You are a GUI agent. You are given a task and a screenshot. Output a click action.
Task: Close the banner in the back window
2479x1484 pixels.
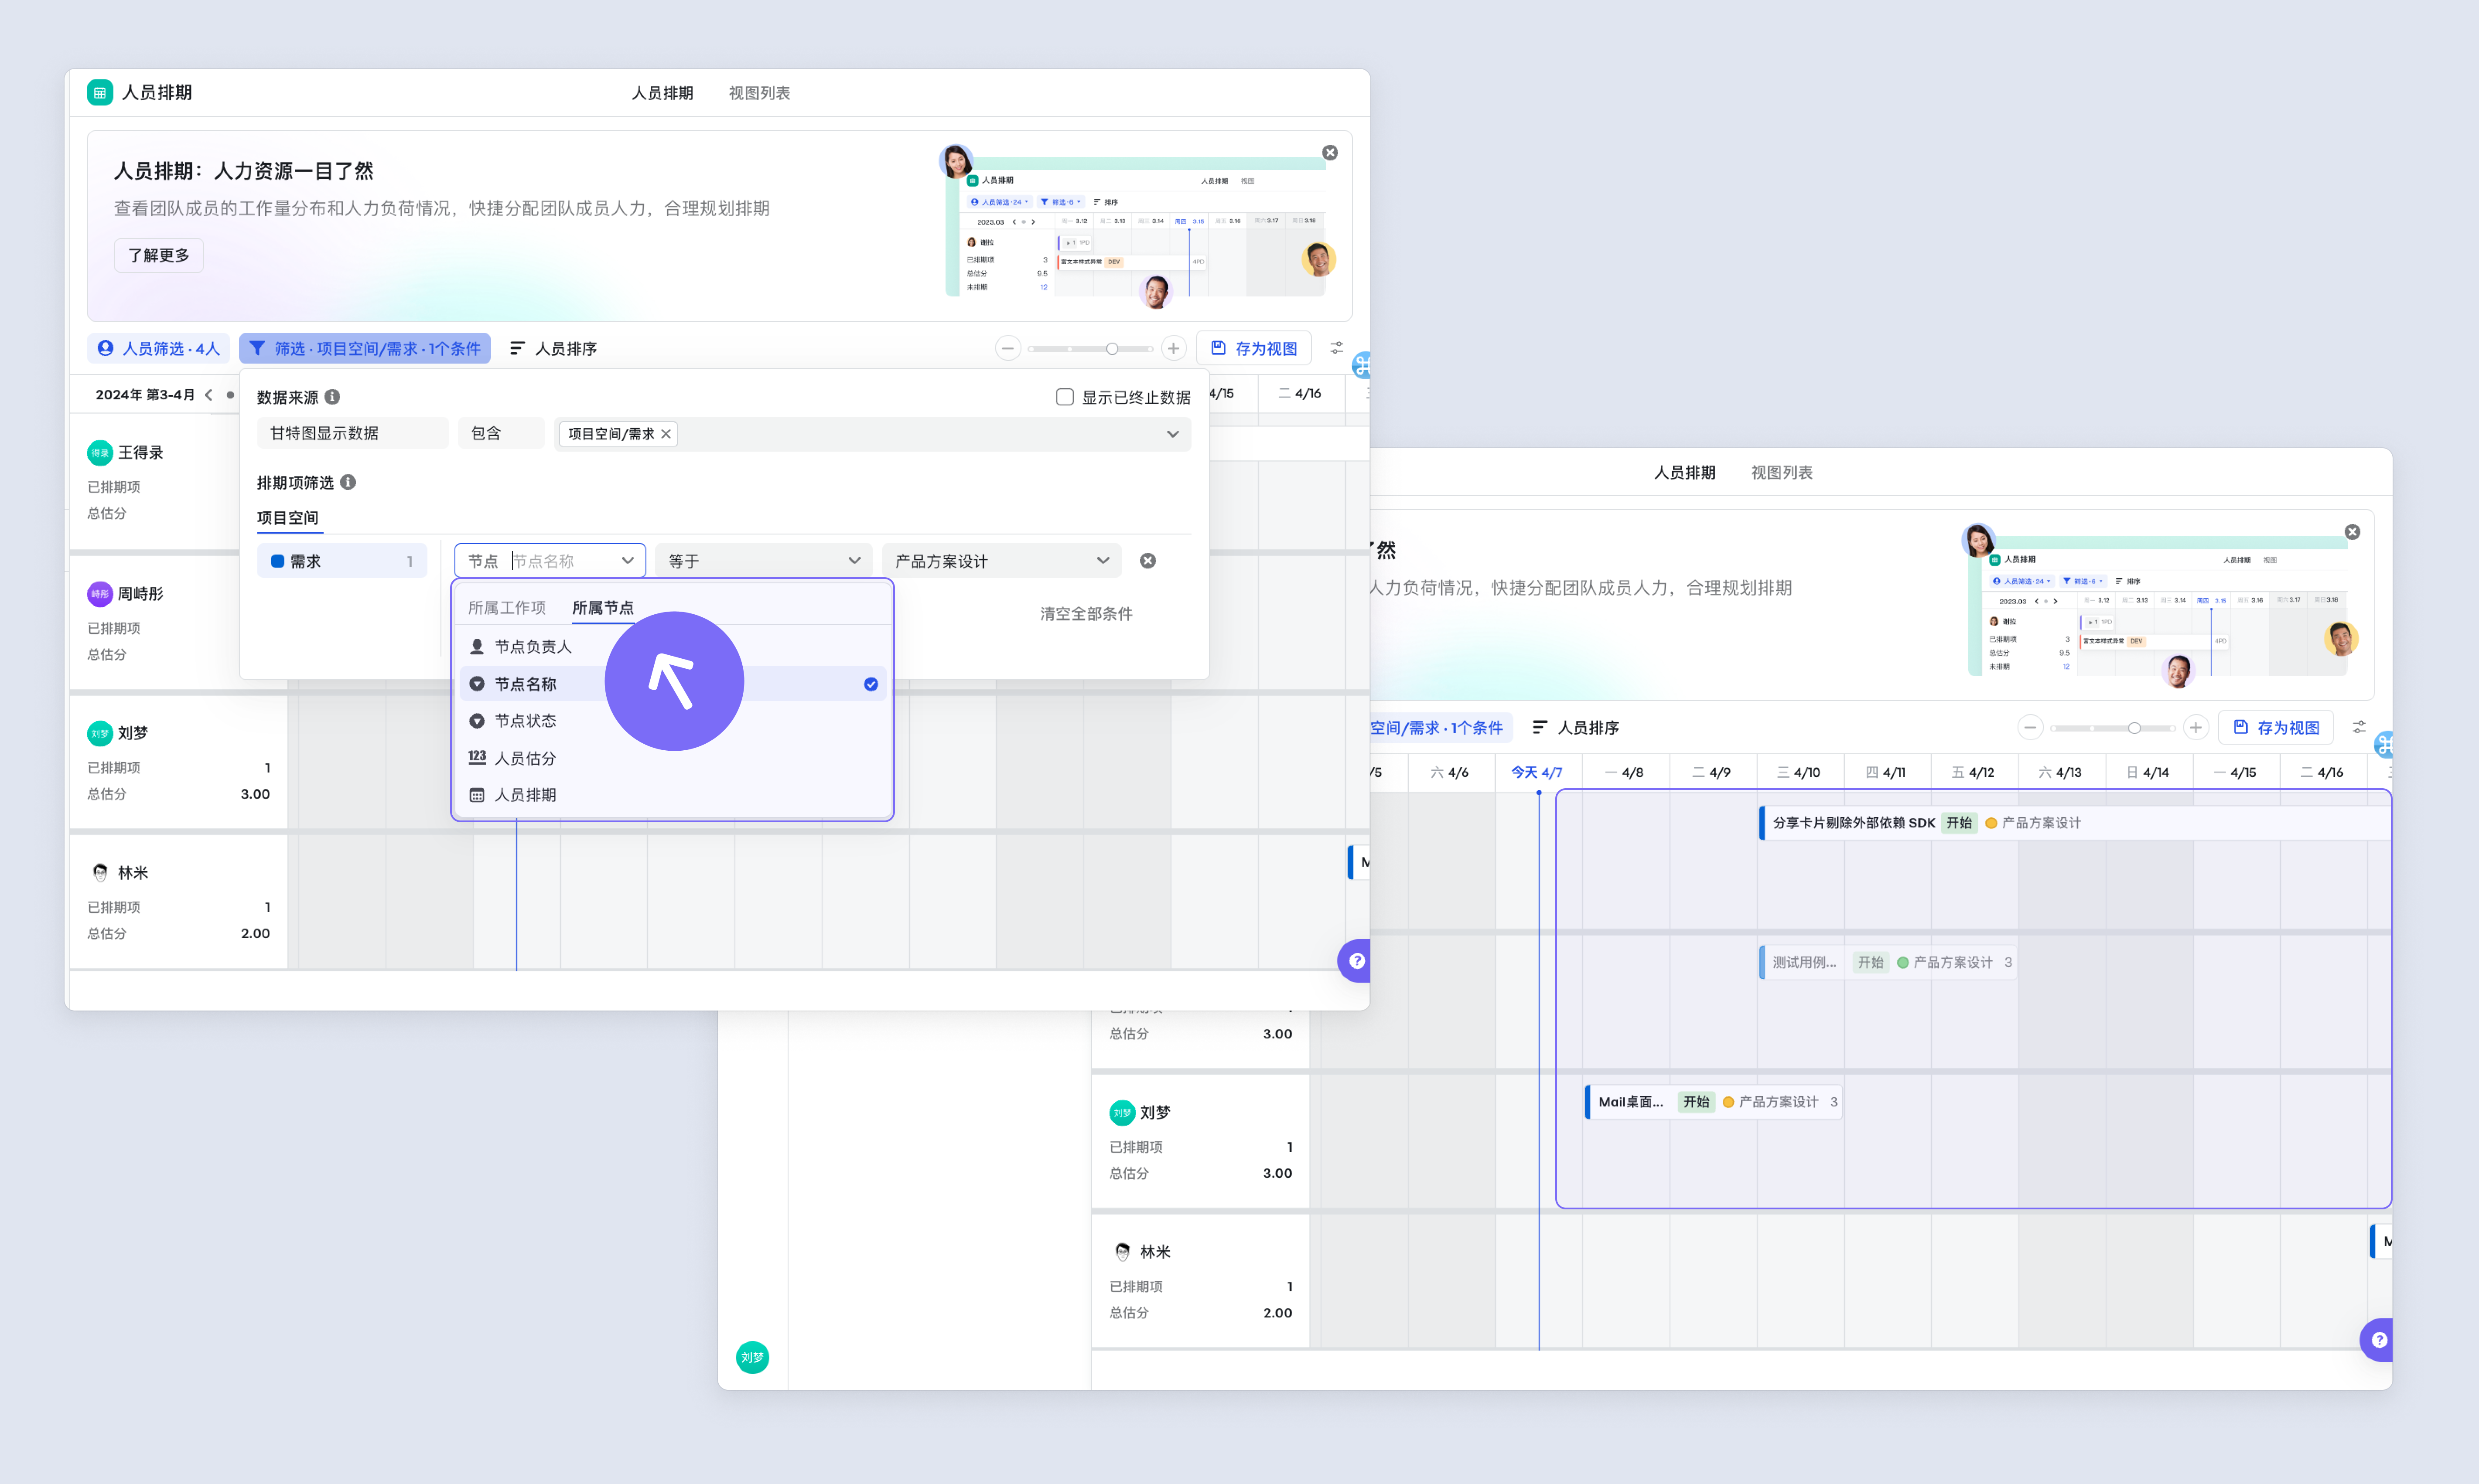(x=2352, y=532)
